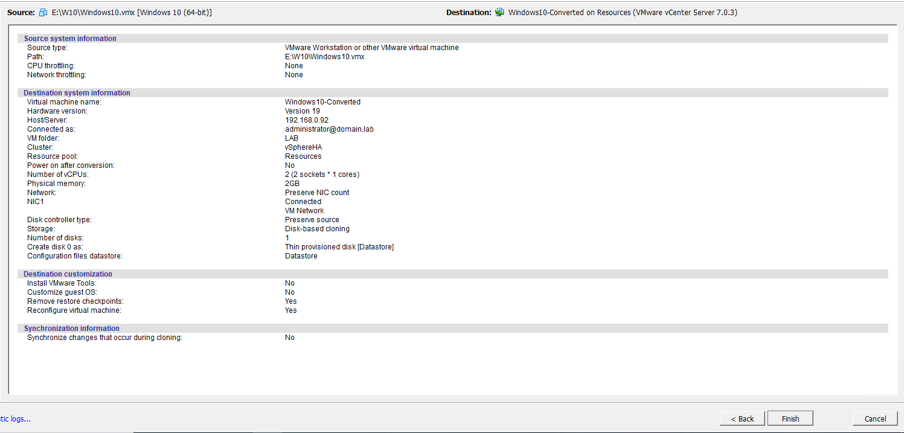Image resolution: width=904 pixels, height=433 pixels.
Task: Click Thin provisioned disk [Datastore] value
Action: [339, 247]
